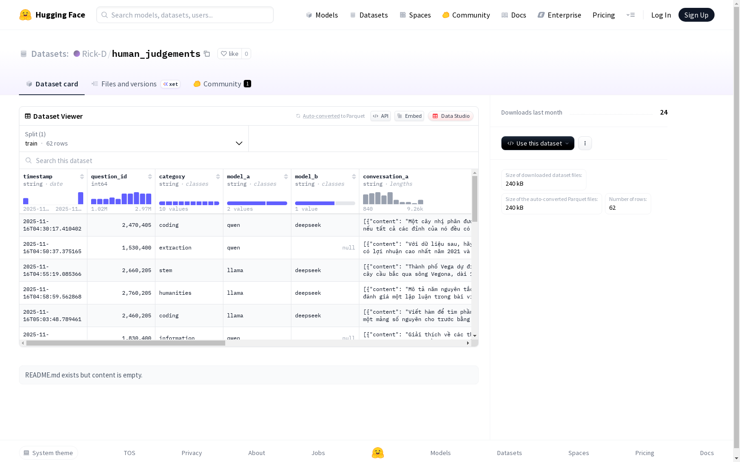Click the Sign Up button

(697, 15)
